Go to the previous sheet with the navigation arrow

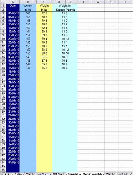tap(5, 174)
